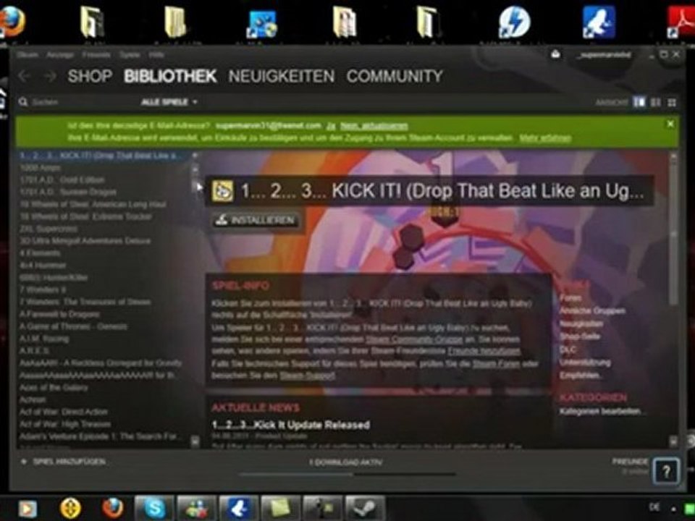
Task: Select 1701 A.D.: Gold Edition in list
Action: point(62,180)
